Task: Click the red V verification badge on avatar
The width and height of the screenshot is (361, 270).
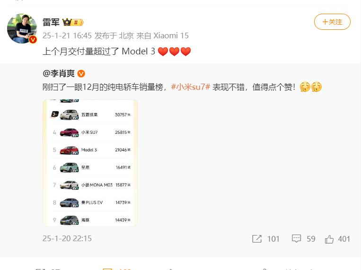Action: [x=33, y=40]
